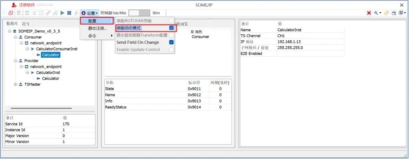This screenshot has height=159, width=409.
Task: Click the 角色 role icon
Action: click(192, 32)
